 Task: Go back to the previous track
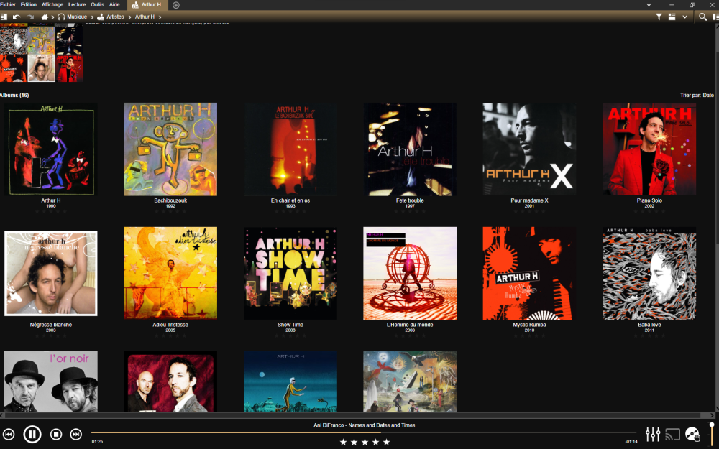click(x=9, y=434)
